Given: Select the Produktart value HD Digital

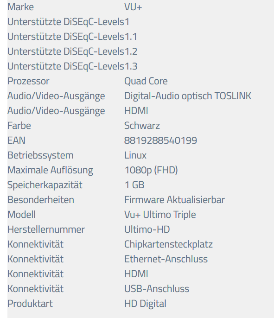Looking at the screenshot, I should coord(145,304).
